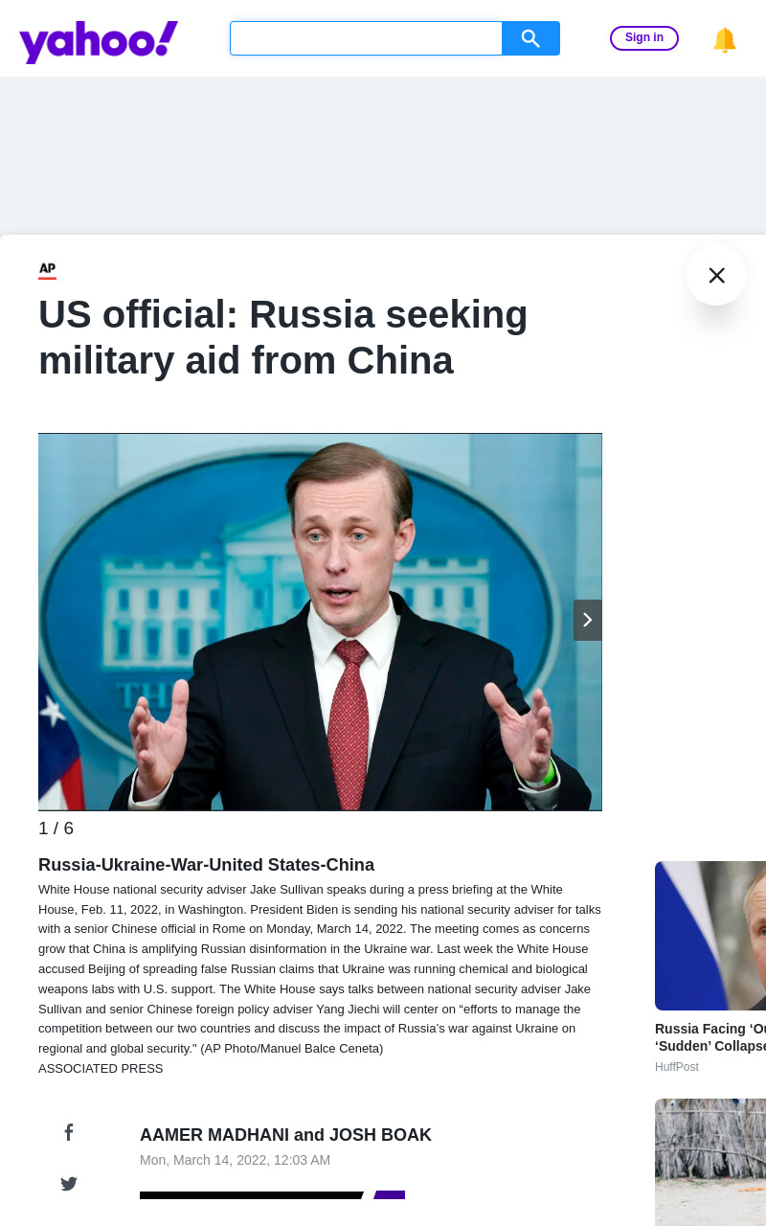The height and width of the screenshot is (1226, 766).
Task: Share article on Facebook
Action: point(69,1132)
